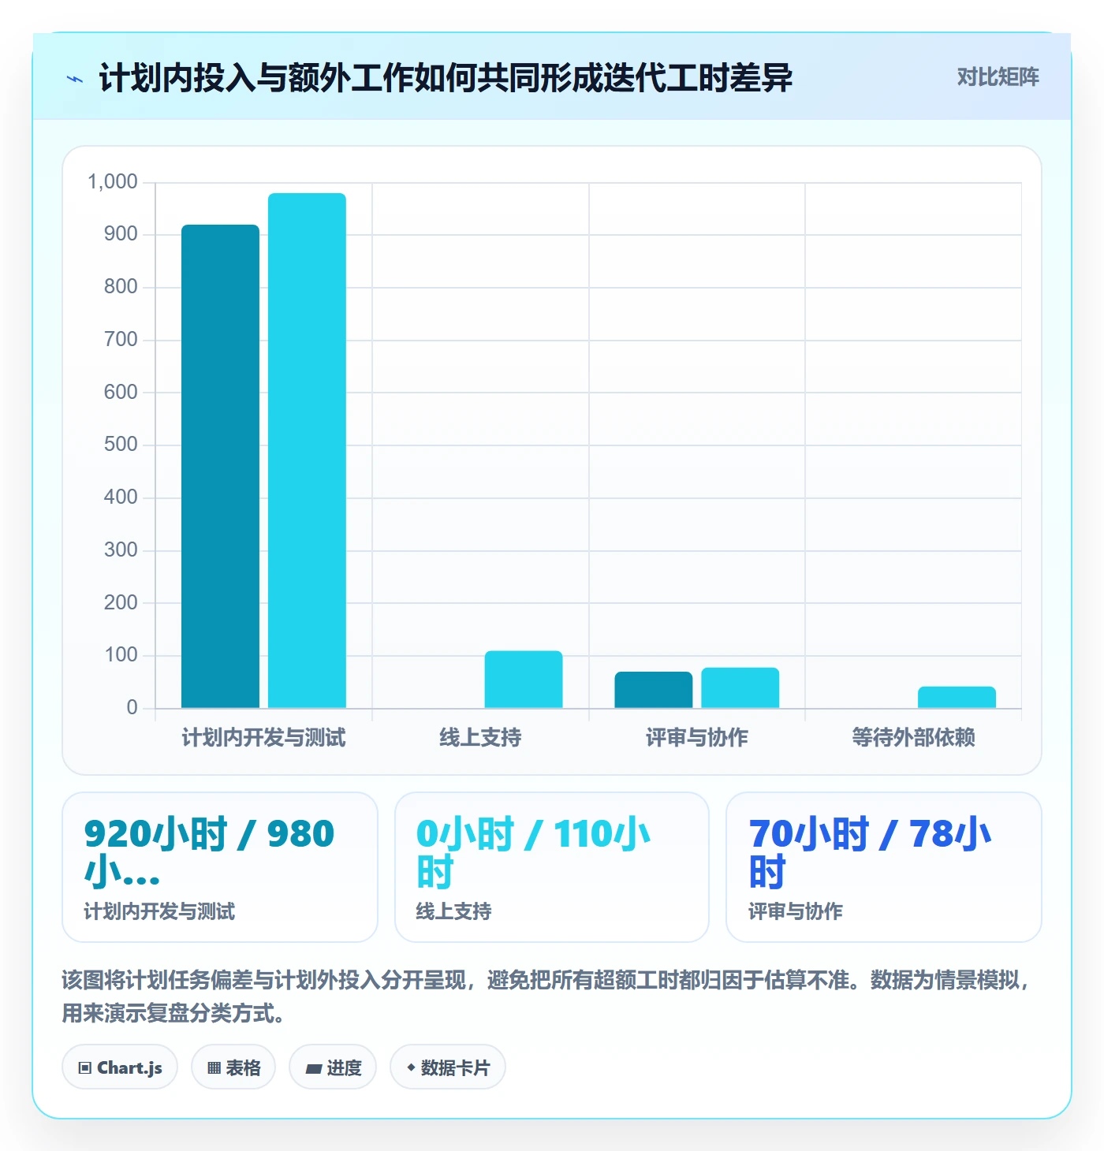
Task: Click the tall light cyan 计划内开发与测试 bar
Action: [x=307, y=450]
